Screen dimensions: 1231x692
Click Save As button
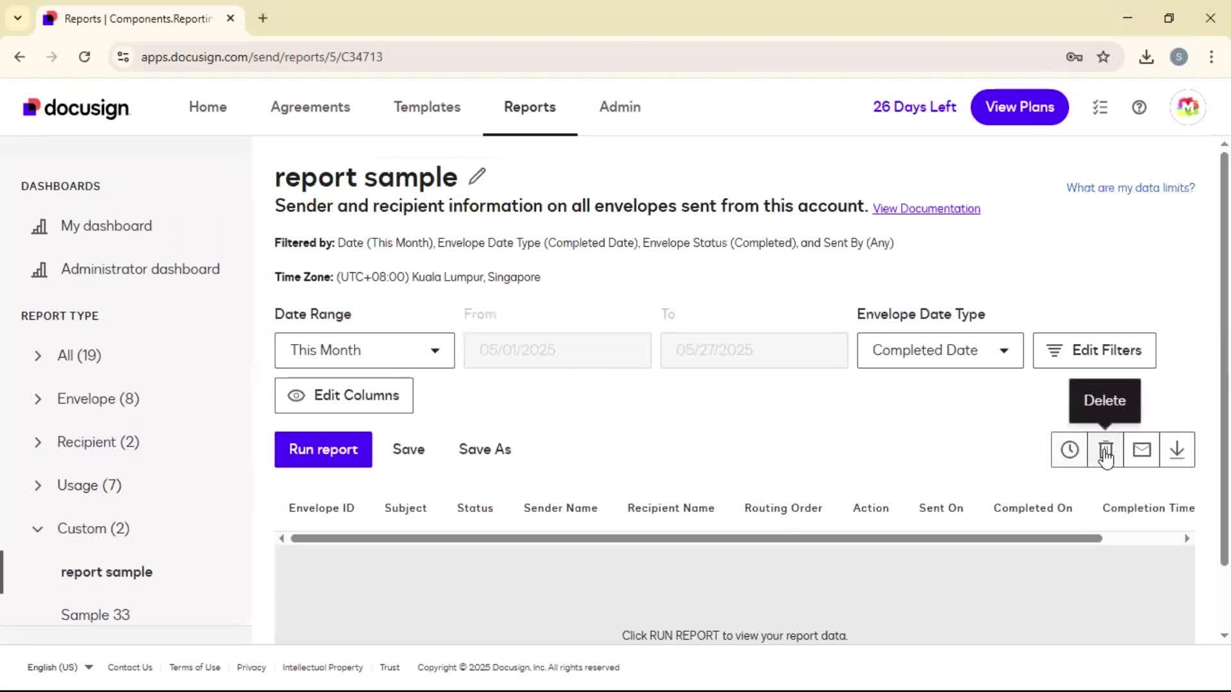[x=485, y=450]
